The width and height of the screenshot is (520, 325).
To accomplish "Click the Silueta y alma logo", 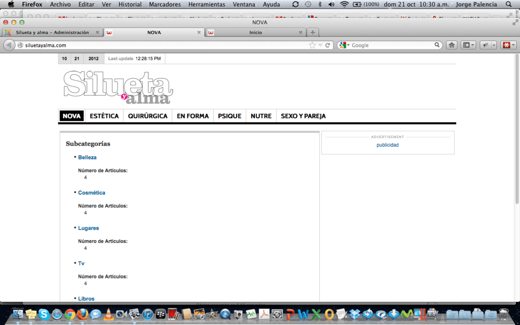I will (118, 87).
